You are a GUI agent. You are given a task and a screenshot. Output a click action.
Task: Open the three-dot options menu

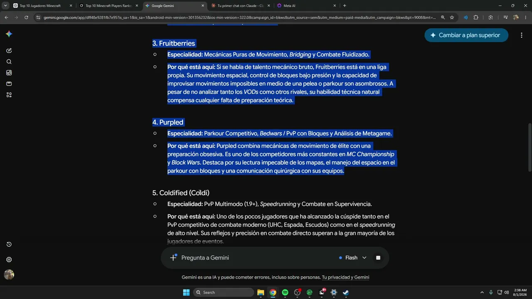point(521,35)
